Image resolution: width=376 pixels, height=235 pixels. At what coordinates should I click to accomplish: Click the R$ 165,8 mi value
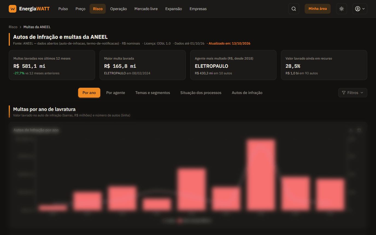(x=120, y=66)
